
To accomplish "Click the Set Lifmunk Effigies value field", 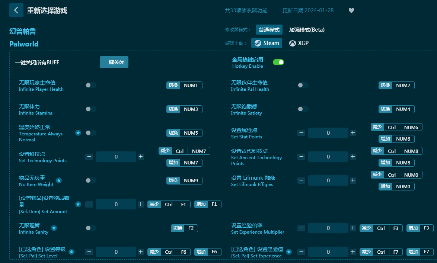I will tap(328, 180).
